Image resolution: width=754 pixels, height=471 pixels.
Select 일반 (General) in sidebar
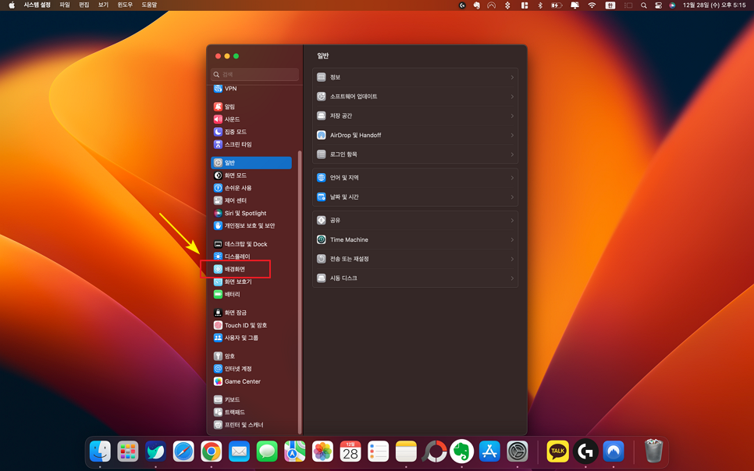pyautogui.click(x=251, y=163)
